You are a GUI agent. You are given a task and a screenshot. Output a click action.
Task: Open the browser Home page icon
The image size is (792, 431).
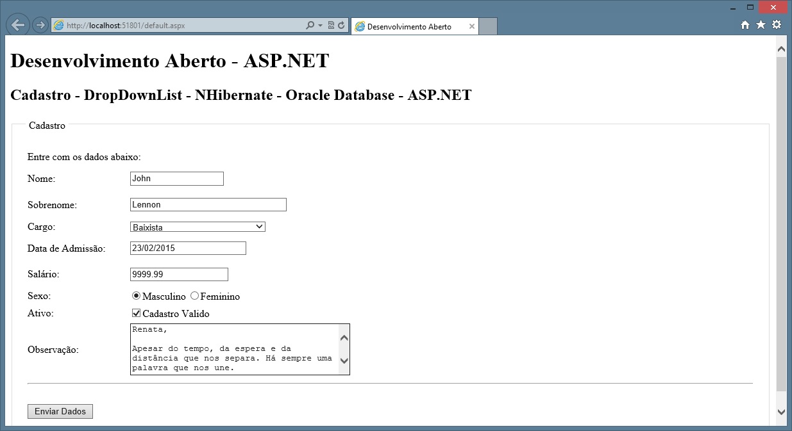[x=745, y=25]
